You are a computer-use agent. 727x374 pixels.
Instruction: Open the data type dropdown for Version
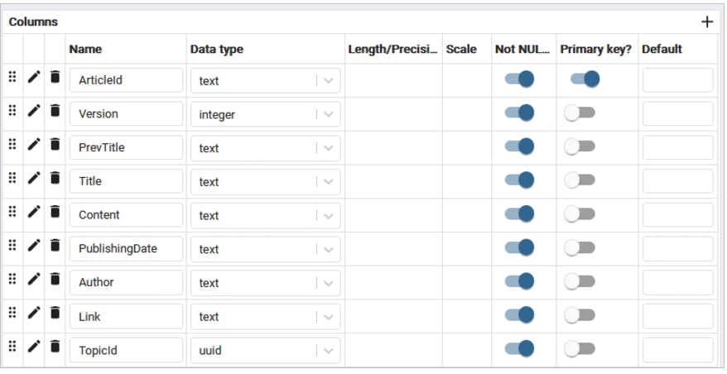point(329,114)
